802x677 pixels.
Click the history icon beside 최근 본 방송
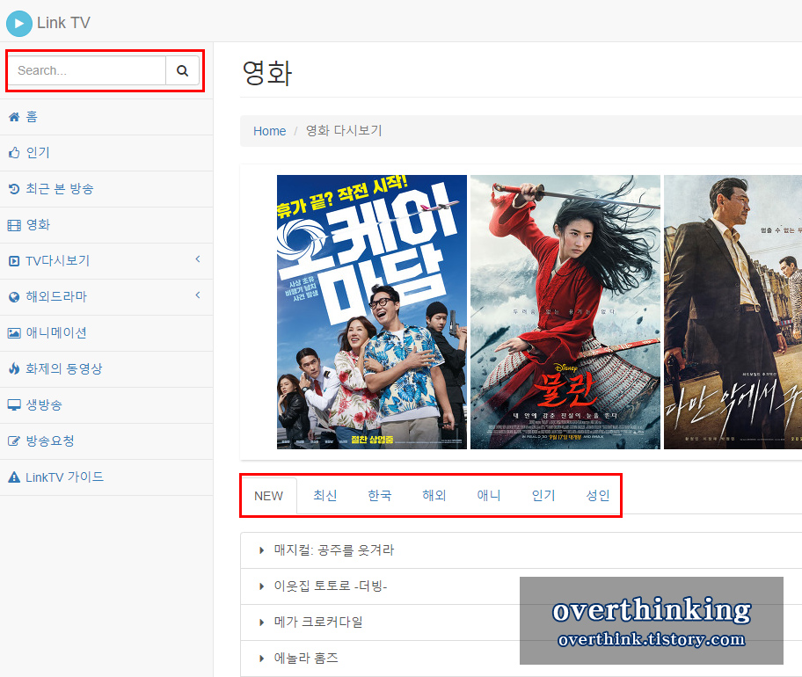pos(14,189)
